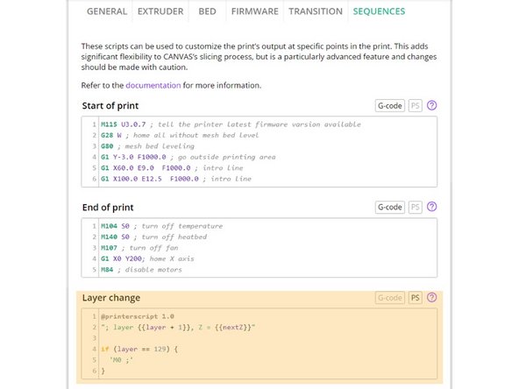Open the Bed tab
519x389 pixels.
207,11
